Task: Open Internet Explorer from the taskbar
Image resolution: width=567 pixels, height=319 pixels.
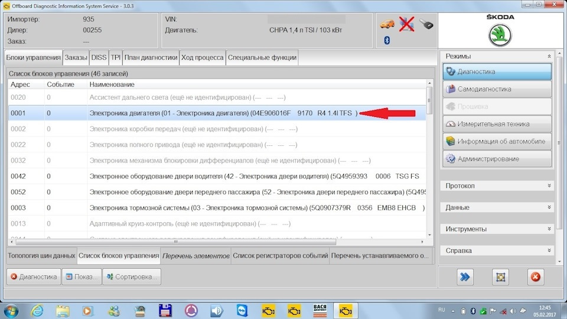Action: 37,311
